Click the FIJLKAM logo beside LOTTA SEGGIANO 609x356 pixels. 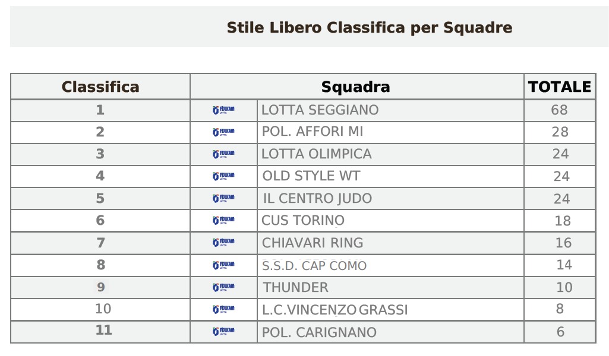223,110
